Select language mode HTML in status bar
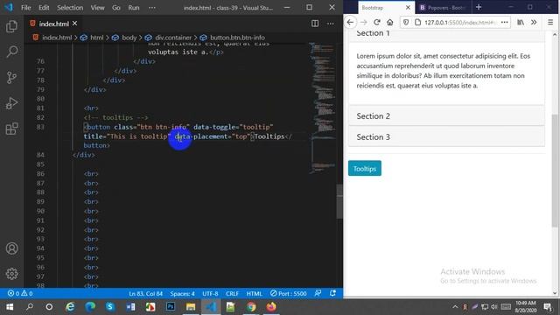Image resolution: width=560 pixels, height=315 pixels. (255, 294)
